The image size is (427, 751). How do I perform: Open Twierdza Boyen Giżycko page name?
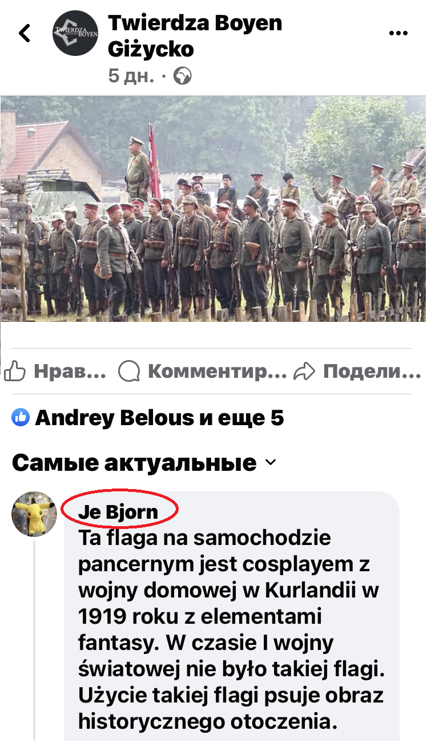(x=195, y=36)
